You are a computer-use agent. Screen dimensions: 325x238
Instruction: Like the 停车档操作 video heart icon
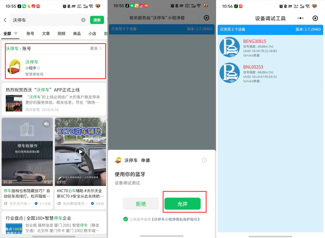pyautogui.click(x=45, y=182)
